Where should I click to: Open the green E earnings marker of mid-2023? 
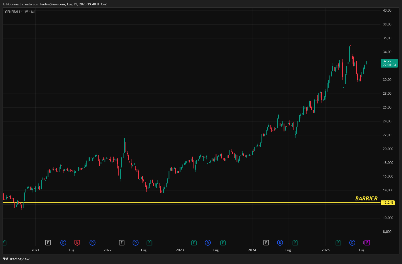pos(223,243)
